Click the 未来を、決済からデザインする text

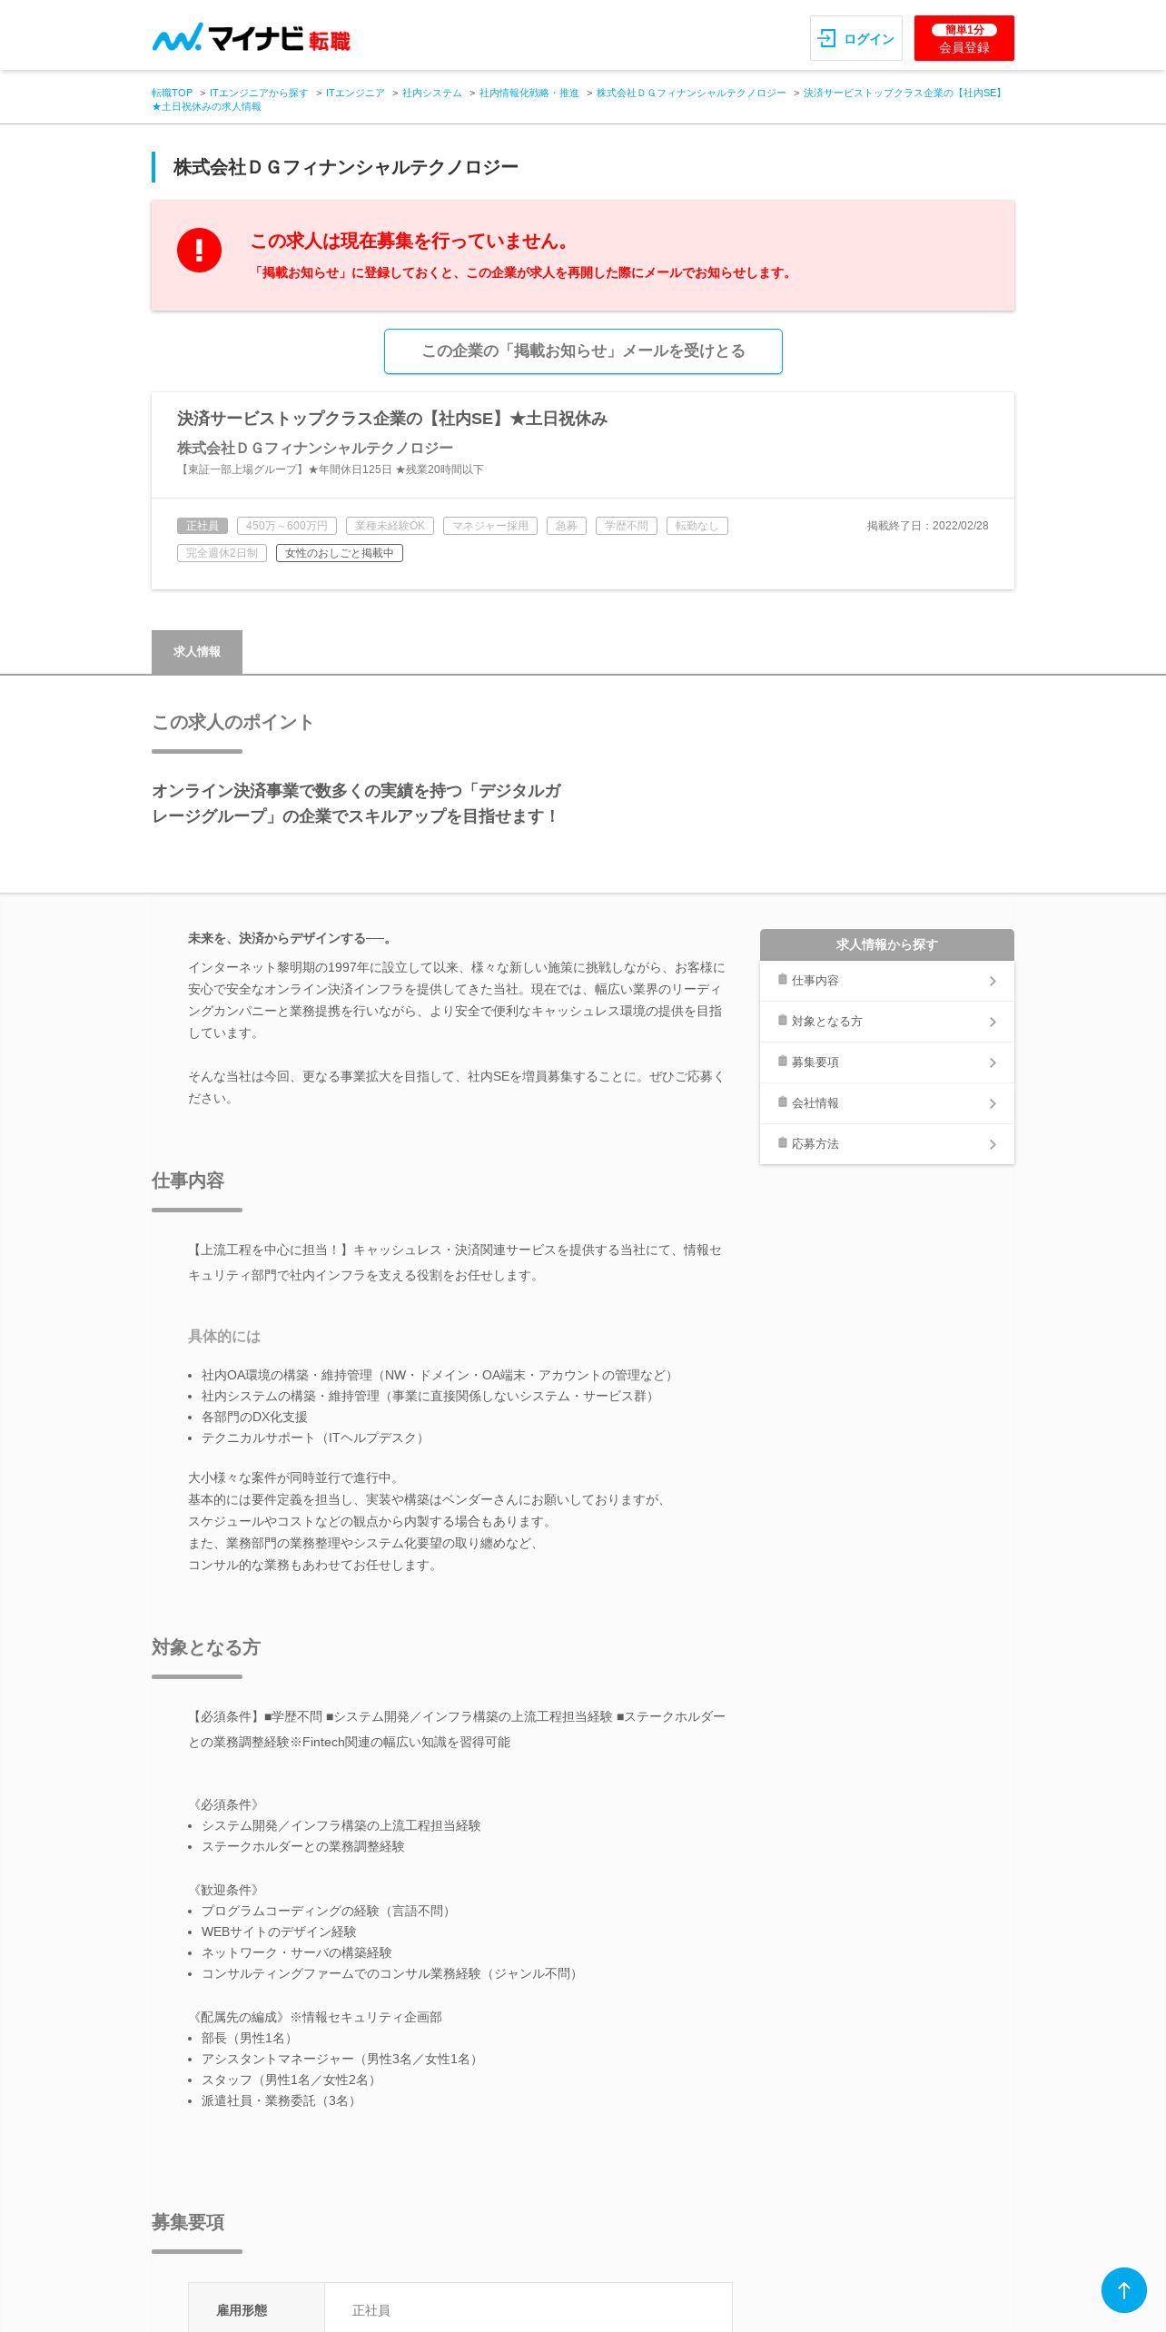[291, 938]
